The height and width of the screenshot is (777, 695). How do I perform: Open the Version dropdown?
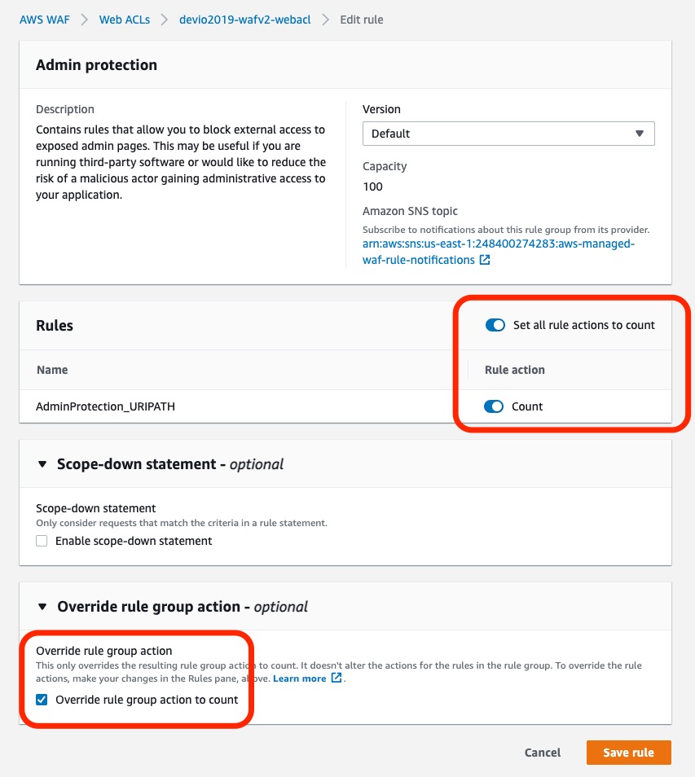508,133
